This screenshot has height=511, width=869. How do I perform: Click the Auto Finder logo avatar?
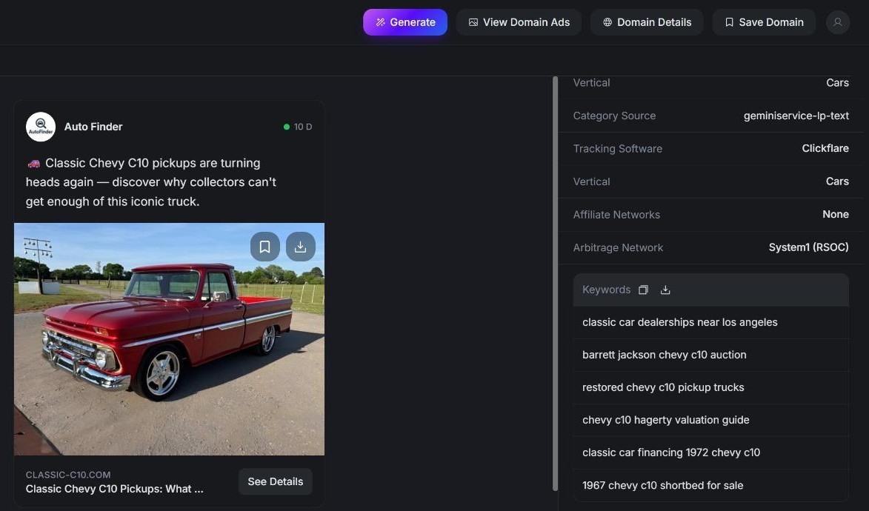point(41,127)
